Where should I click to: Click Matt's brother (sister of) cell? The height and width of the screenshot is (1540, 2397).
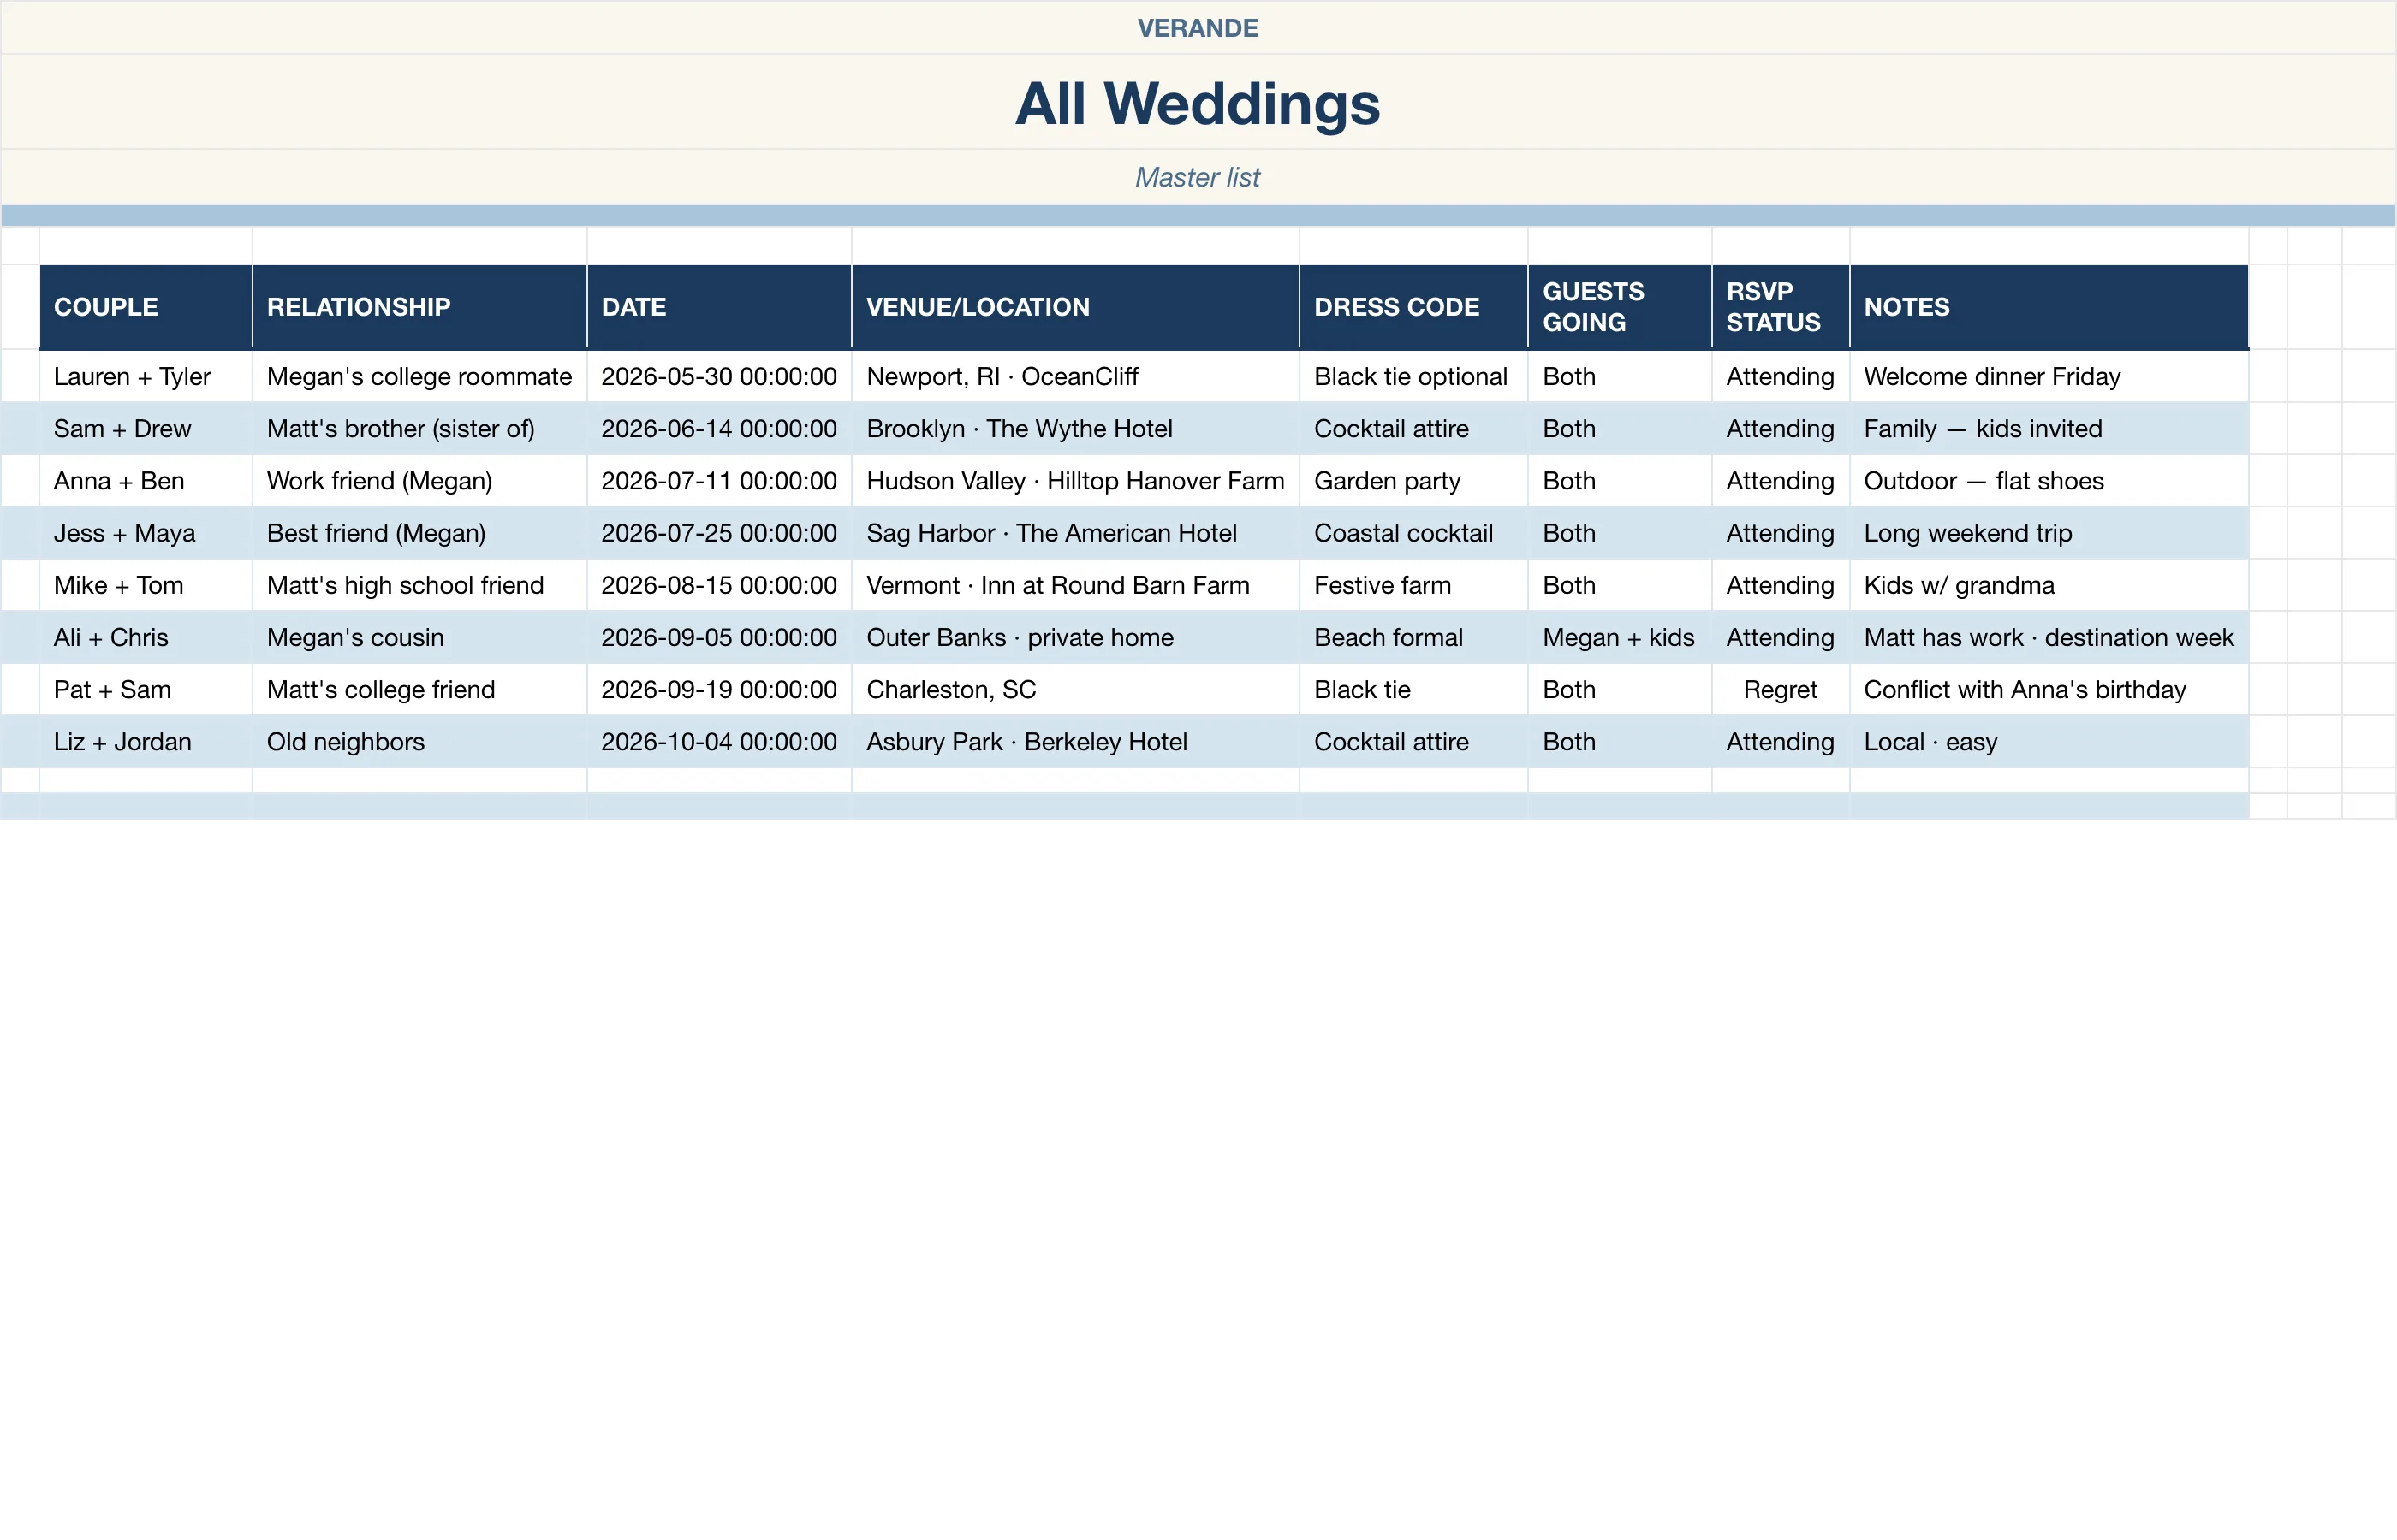(x=419, y=429)
